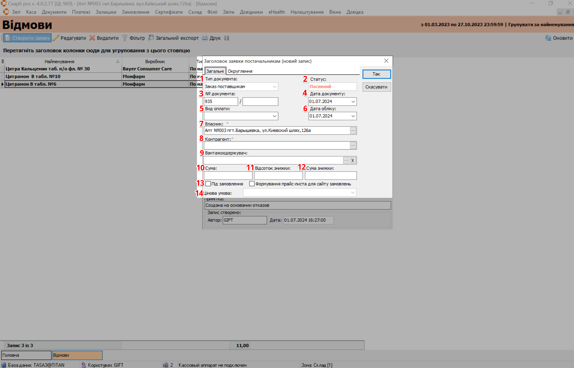Click the Друк printer icon
574x368 pixels.
(205, 38)
